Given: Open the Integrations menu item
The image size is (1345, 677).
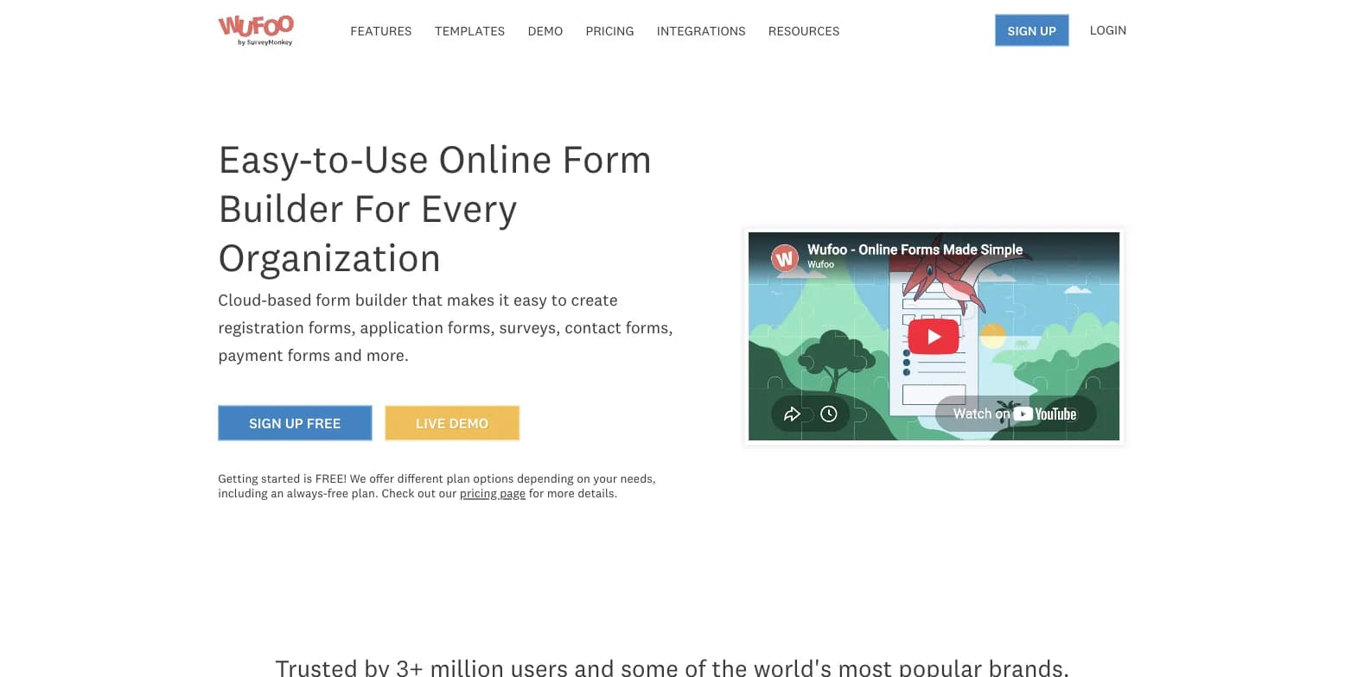Looking at the screenshot, I should [701, 31].
